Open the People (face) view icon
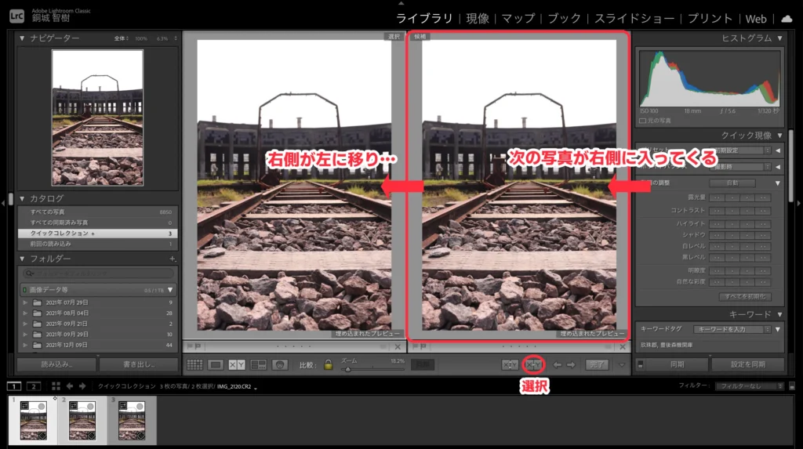 pyautogui.click(x=279, y=364)
